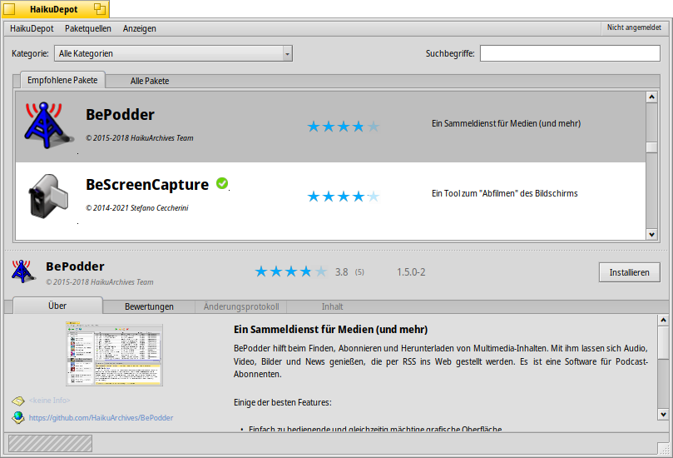Click the window resize corner grip

(x=665, y=450)
